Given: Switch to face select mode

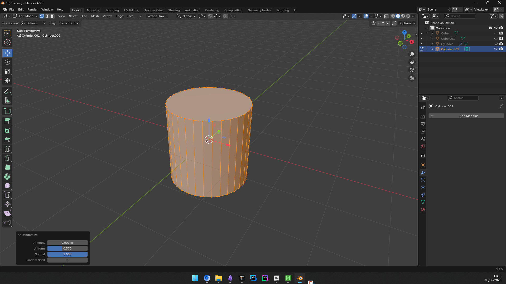Looking at the screenshot, I should pyautogui.click(x=52, y=16).
